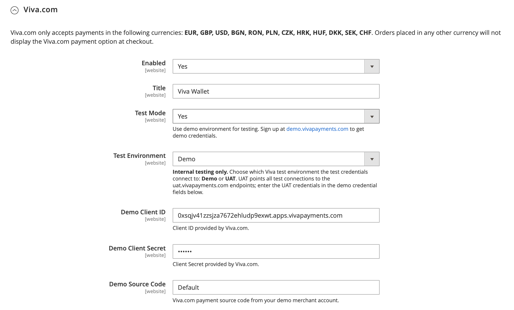Open the demo.vivapayments.com link
514x310 pixels.
[x=317, y=129]
